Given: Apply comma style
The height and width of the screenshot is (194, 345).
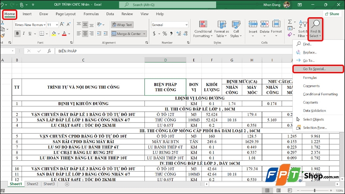Looking at the screenshot, I should [x=171, y=34].
